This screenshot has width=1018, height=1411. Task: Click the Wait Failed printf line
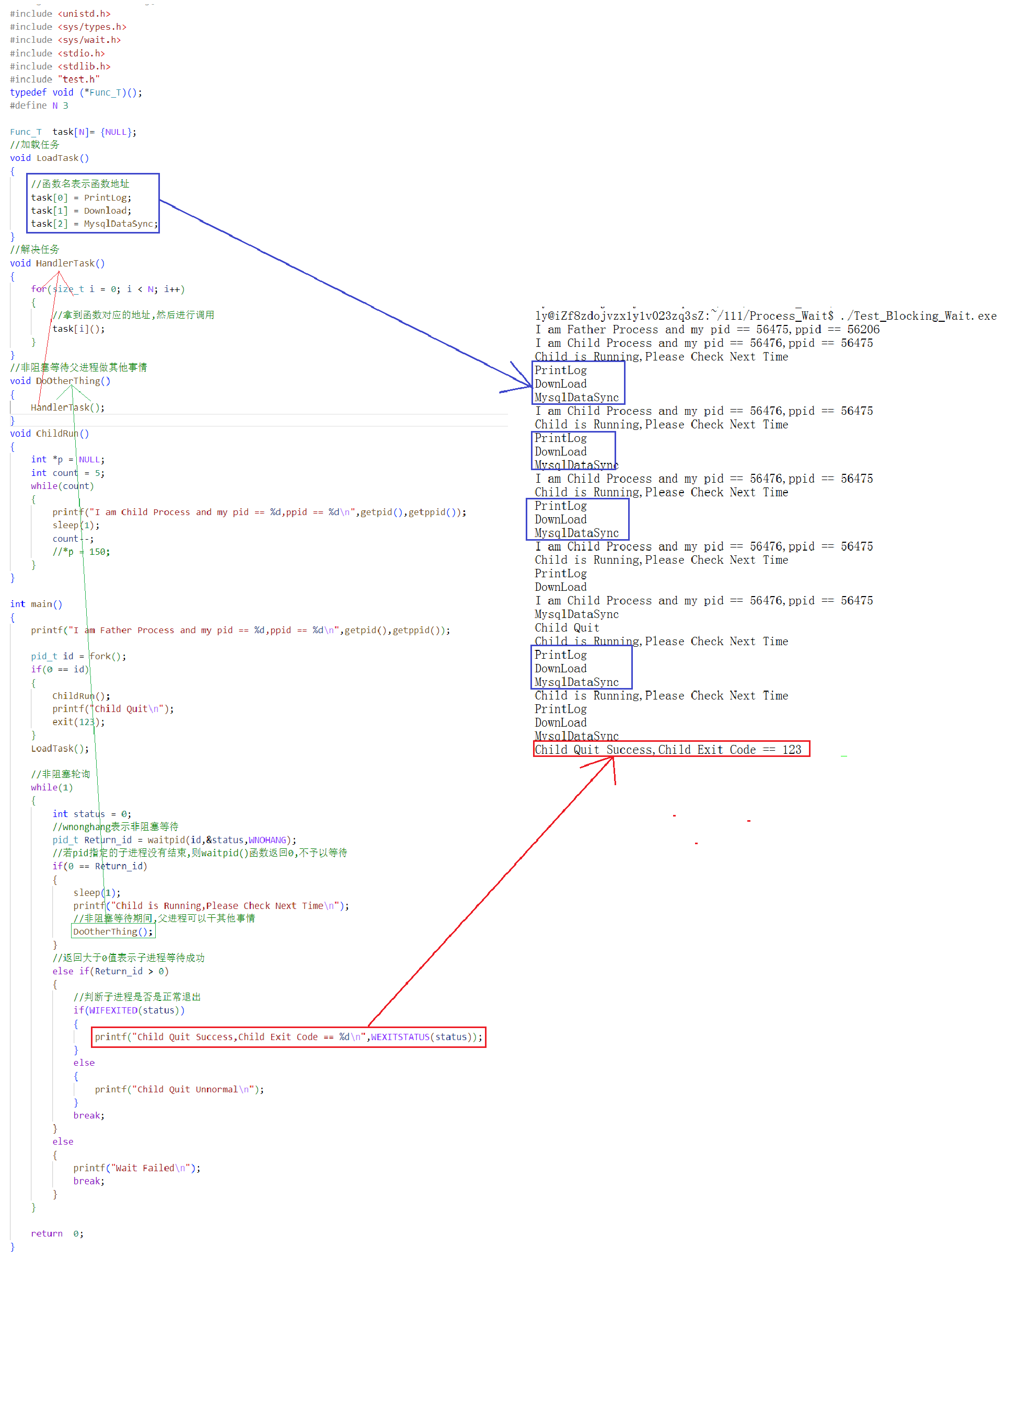[137, 1168]
